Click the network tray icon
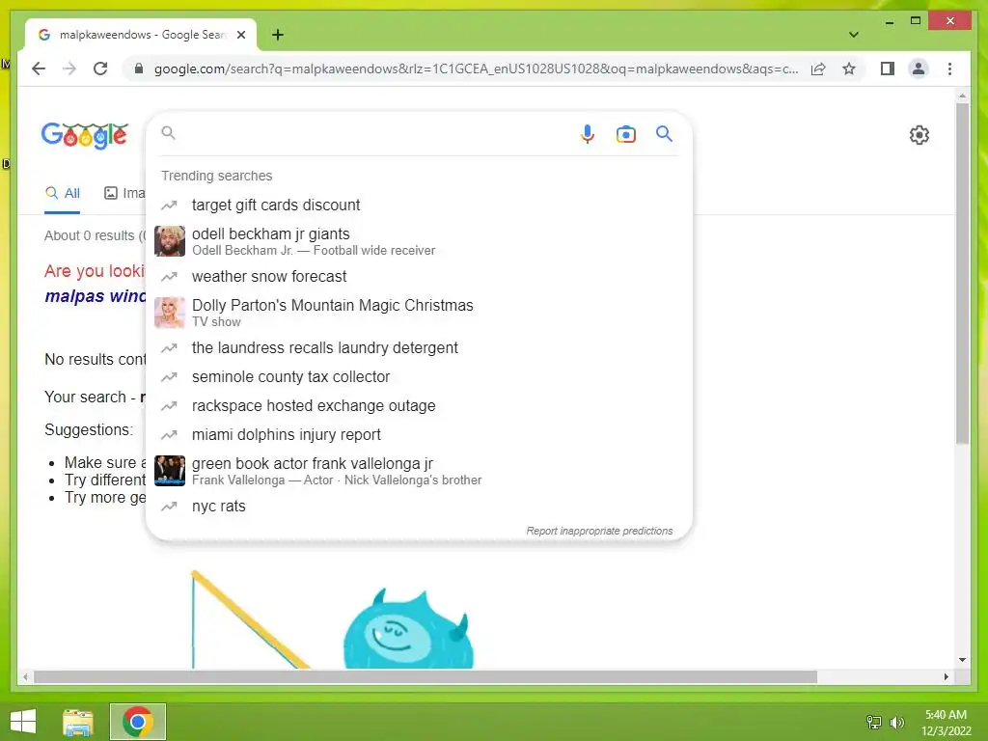 (874, 722)
